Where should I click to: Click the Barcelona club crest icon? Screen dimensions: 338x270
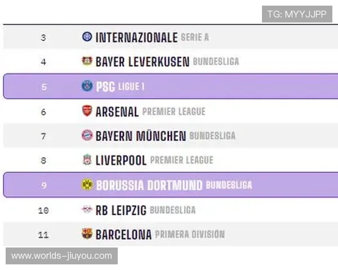click(87, 234)
